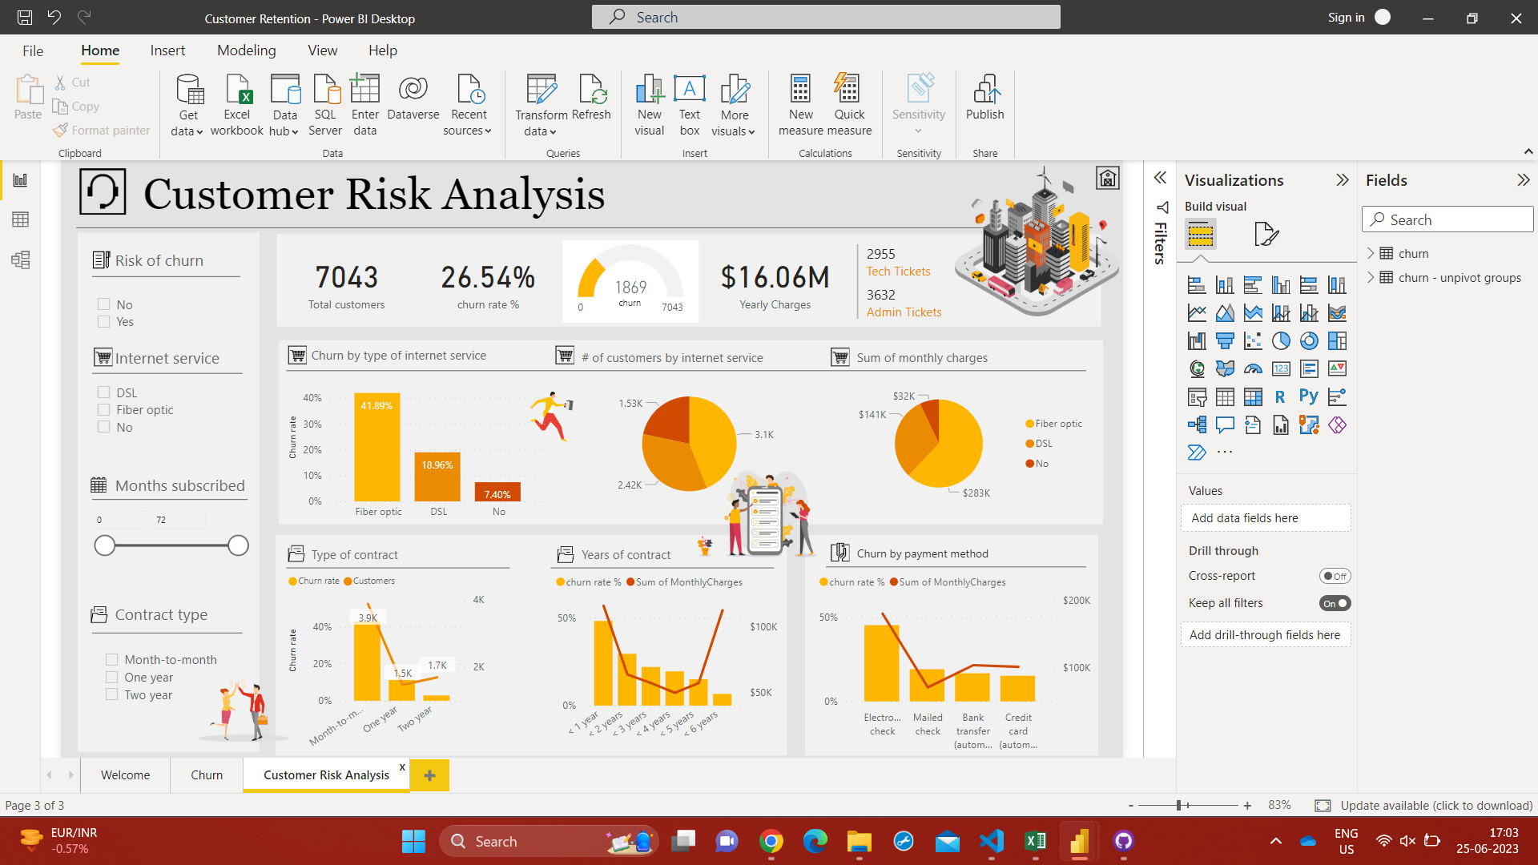The height and width of the screenshot is (865, 1538).
Task: Select the R script visual
Action: [x=1280, y=396]
